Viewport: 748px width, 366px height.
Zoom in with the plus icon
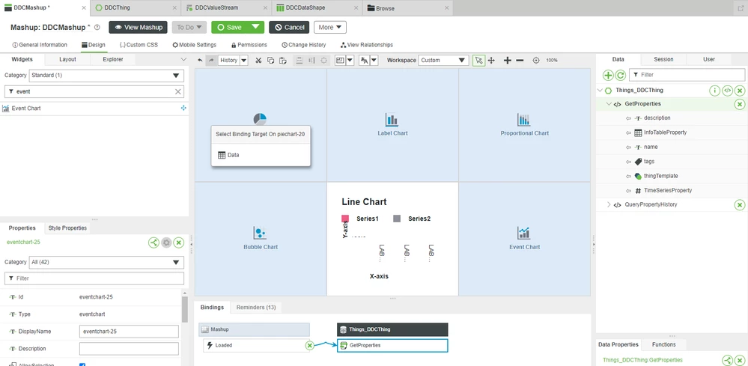click(508, 61)
